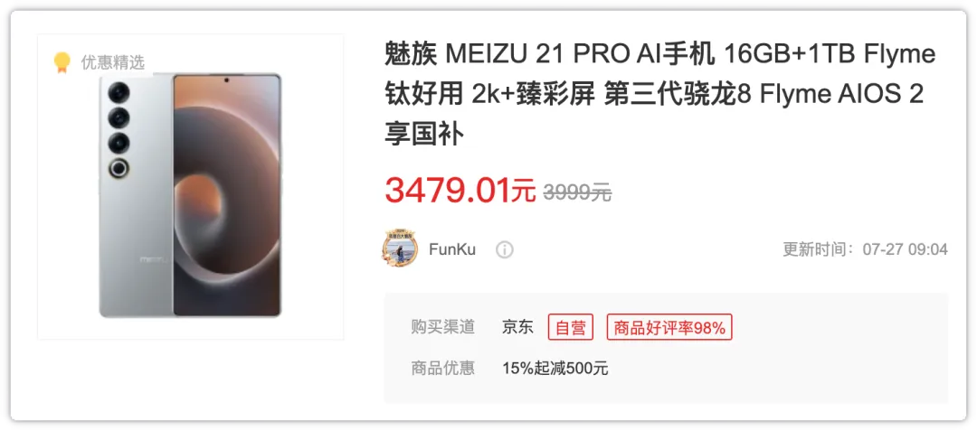This screenshot has height=431, width=977.
Task: Click the ring flash on the phone back
Action: click(x=119, y=168)
